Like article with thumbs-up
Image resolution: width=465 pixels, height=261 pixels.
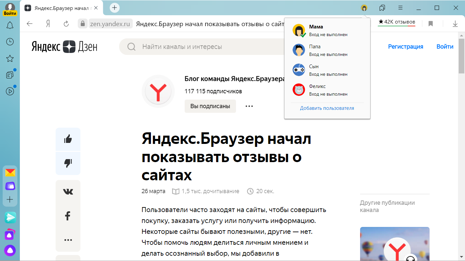(x=68, y=139)
